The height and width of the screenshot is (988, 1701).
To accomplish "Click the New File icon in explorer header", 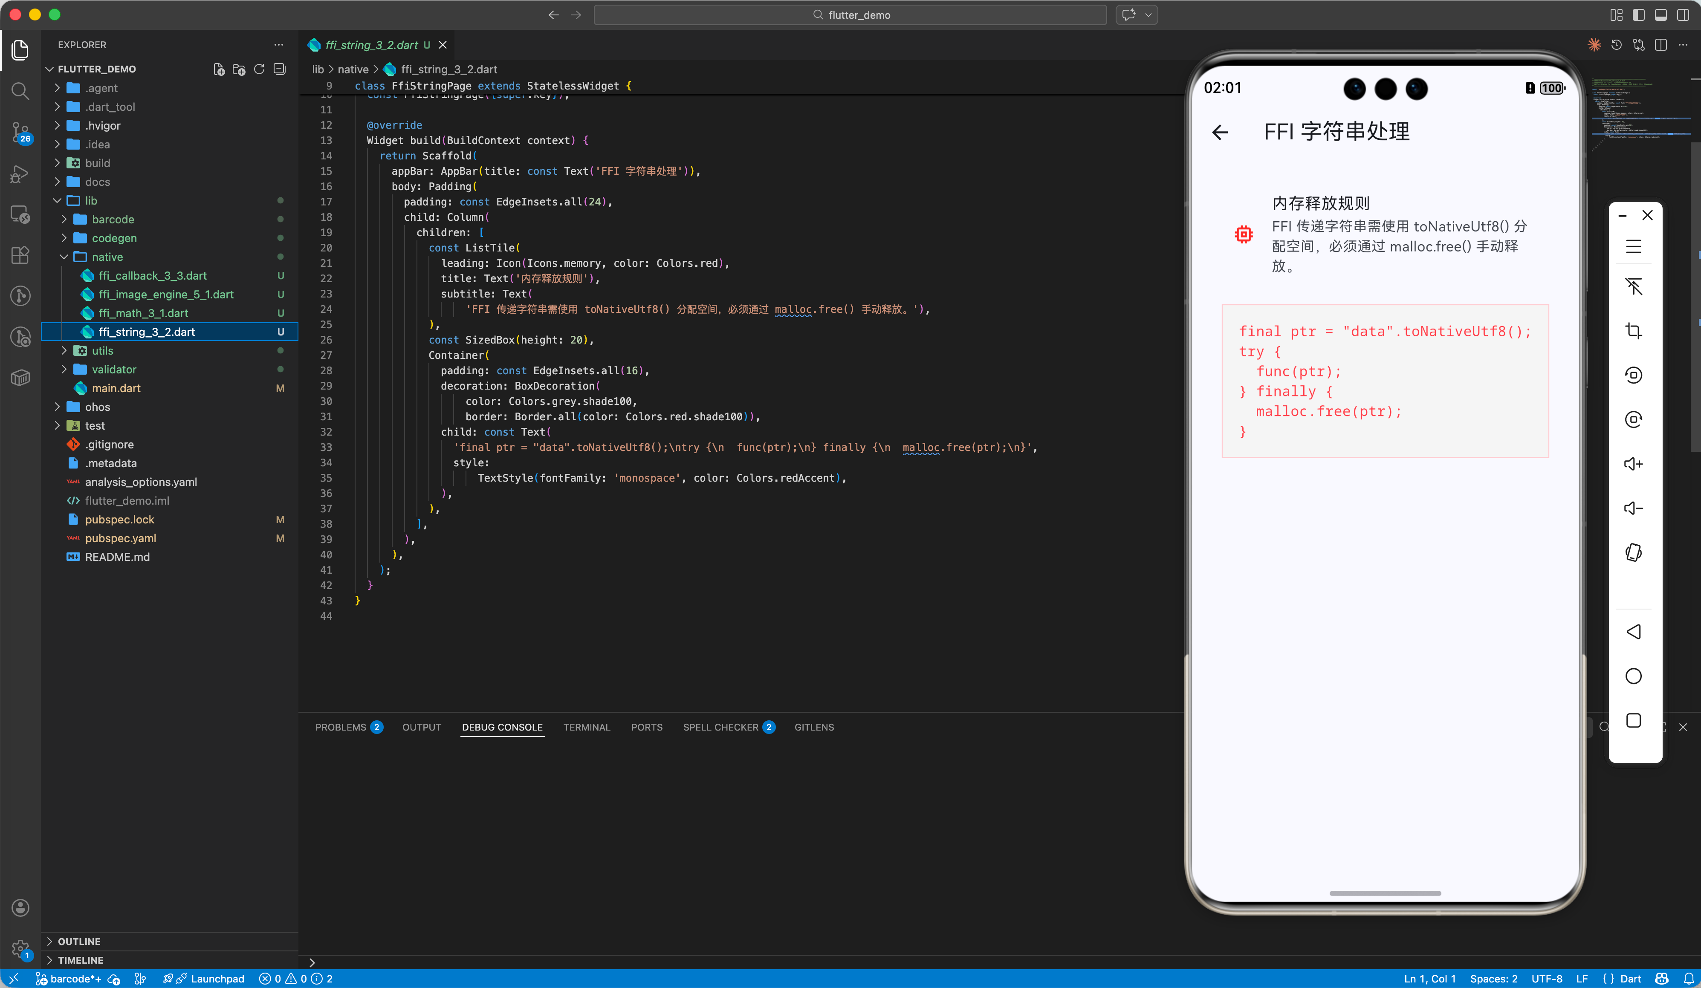I will coord(219,69).
